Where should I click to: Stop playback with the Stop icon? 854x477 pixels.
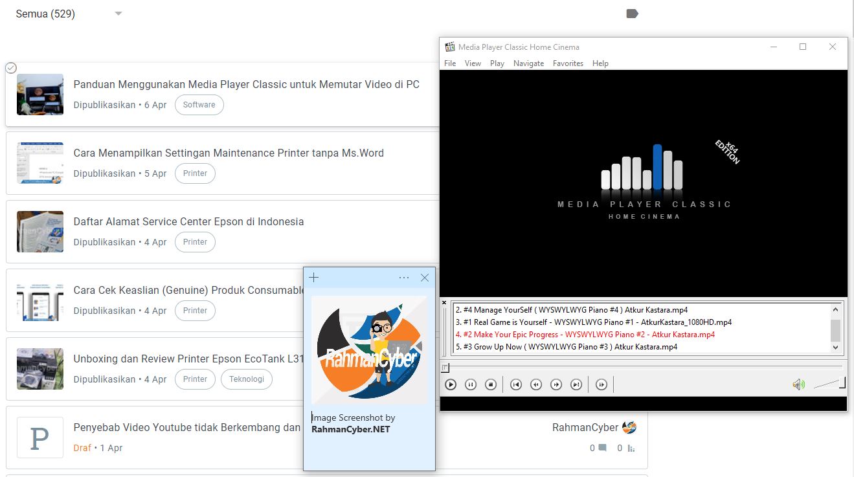coord(491,384)
